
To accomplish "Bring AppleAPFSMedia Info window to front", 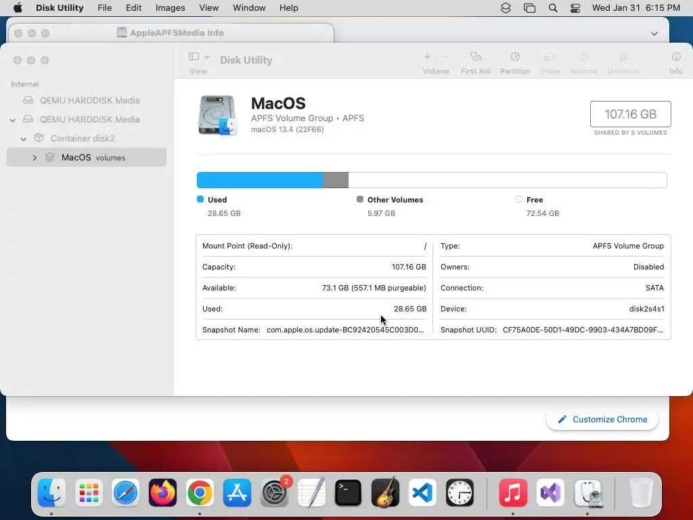I will click(x=170, y=32).
